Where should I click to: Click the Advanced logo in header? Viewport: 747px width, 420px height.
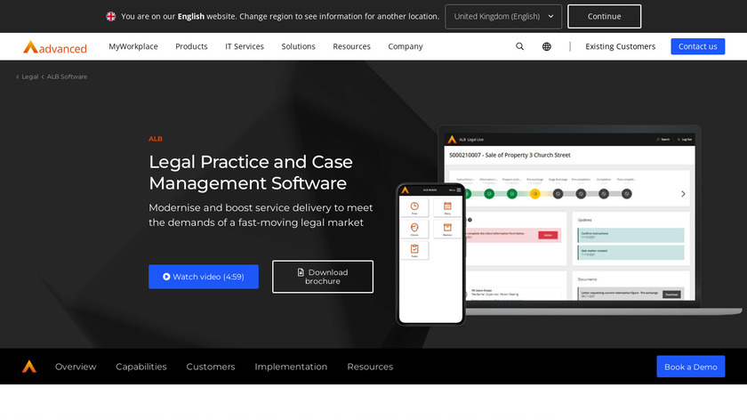pyautogui.click(x=55, y=47)
